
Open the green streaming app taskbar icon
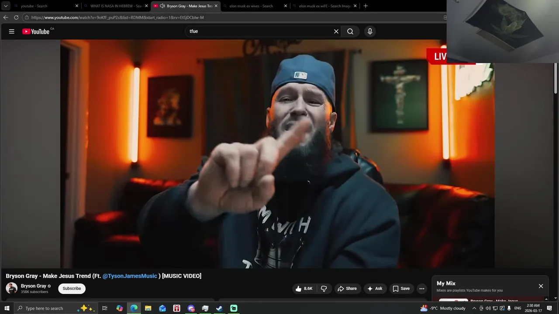(x=234, y=308)
